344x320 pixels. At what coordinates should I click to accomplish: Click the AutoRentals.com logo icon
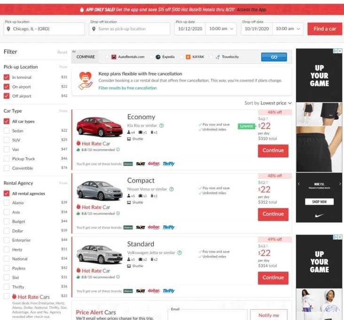tap(114, 57)
